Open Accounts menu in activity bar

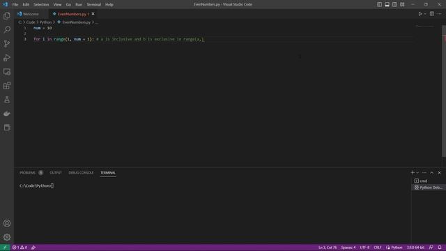pyautogui.click(x=7, y=223)
